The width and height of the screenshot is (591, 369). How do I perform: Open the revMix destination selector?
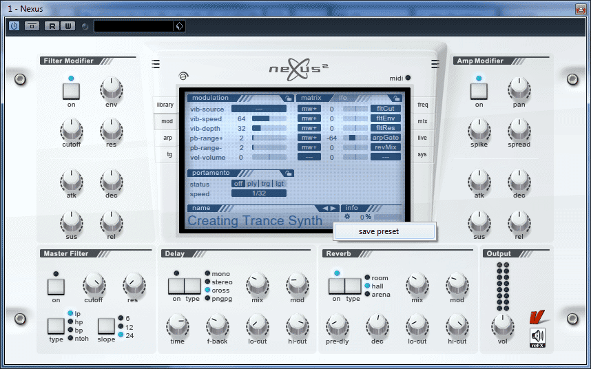pyautogui.click(x=386, y=147)
